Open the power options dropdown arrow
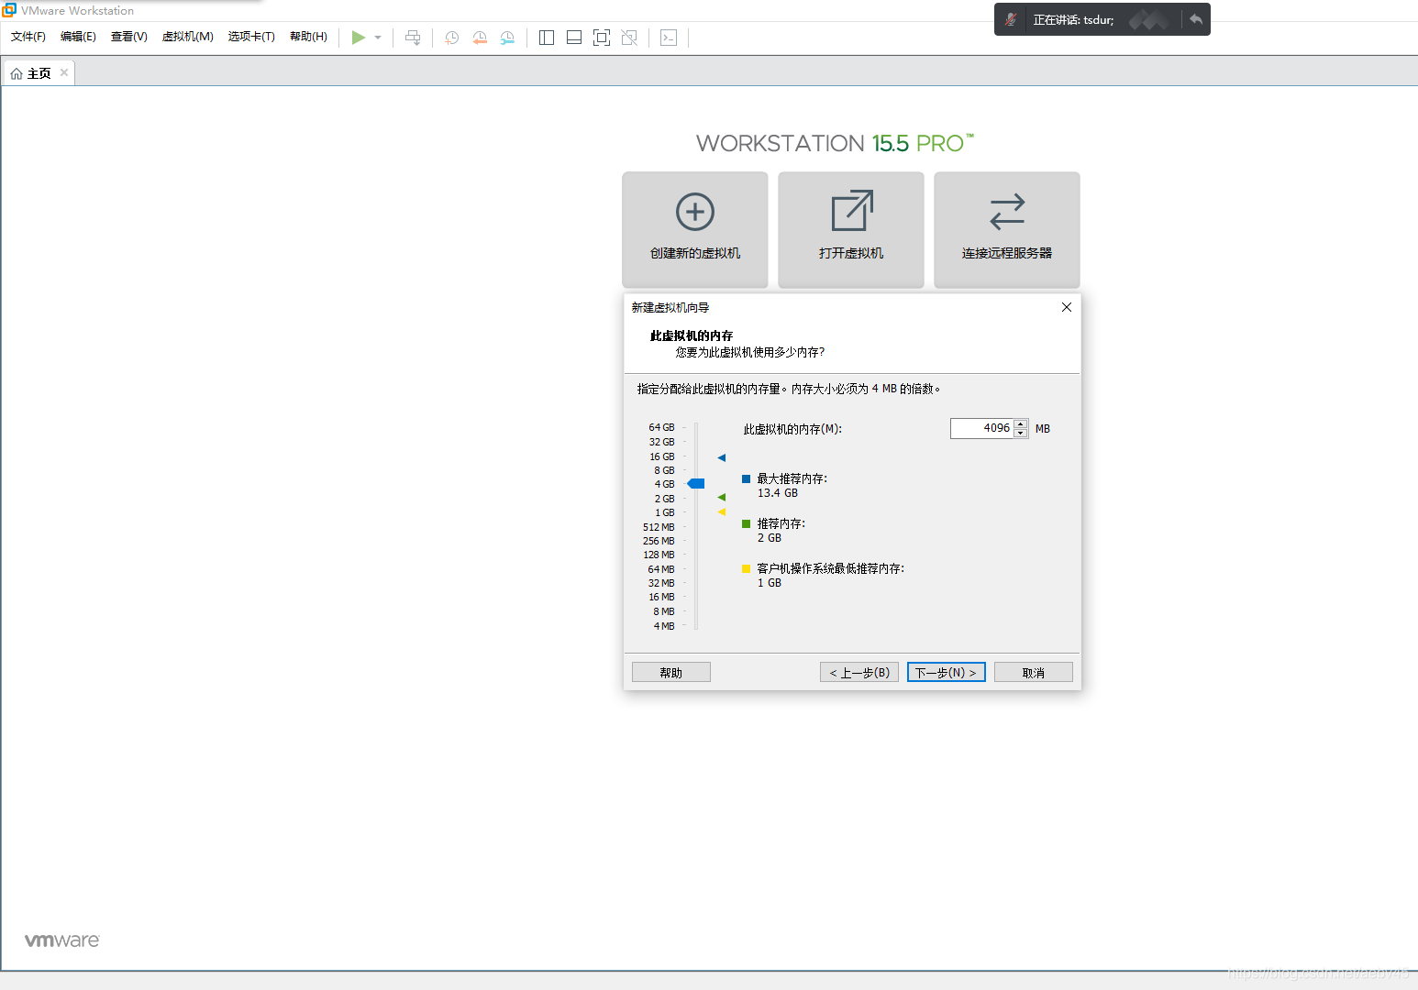 click(378, 38)
